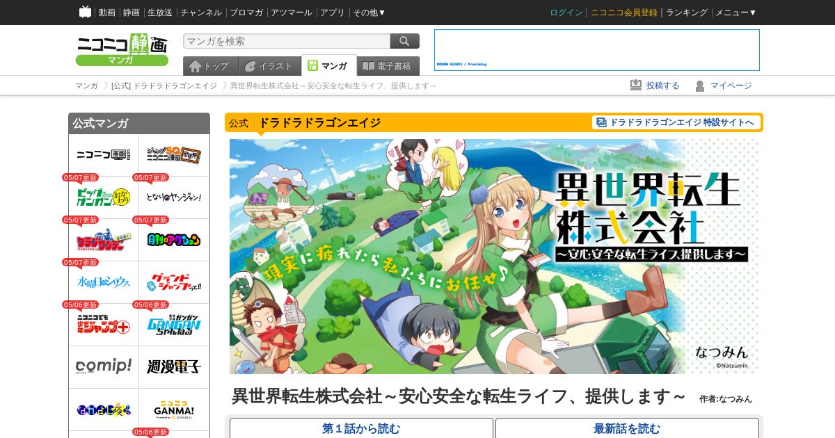The height and width of the screenshot is (438, 835).
Task: Open the GANGAN ちゃんねる logo
Action: 174,325
